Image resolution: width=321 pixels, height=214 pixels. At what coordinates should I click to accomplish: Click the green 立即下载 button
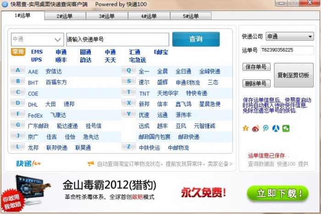[x=278, y=193]
